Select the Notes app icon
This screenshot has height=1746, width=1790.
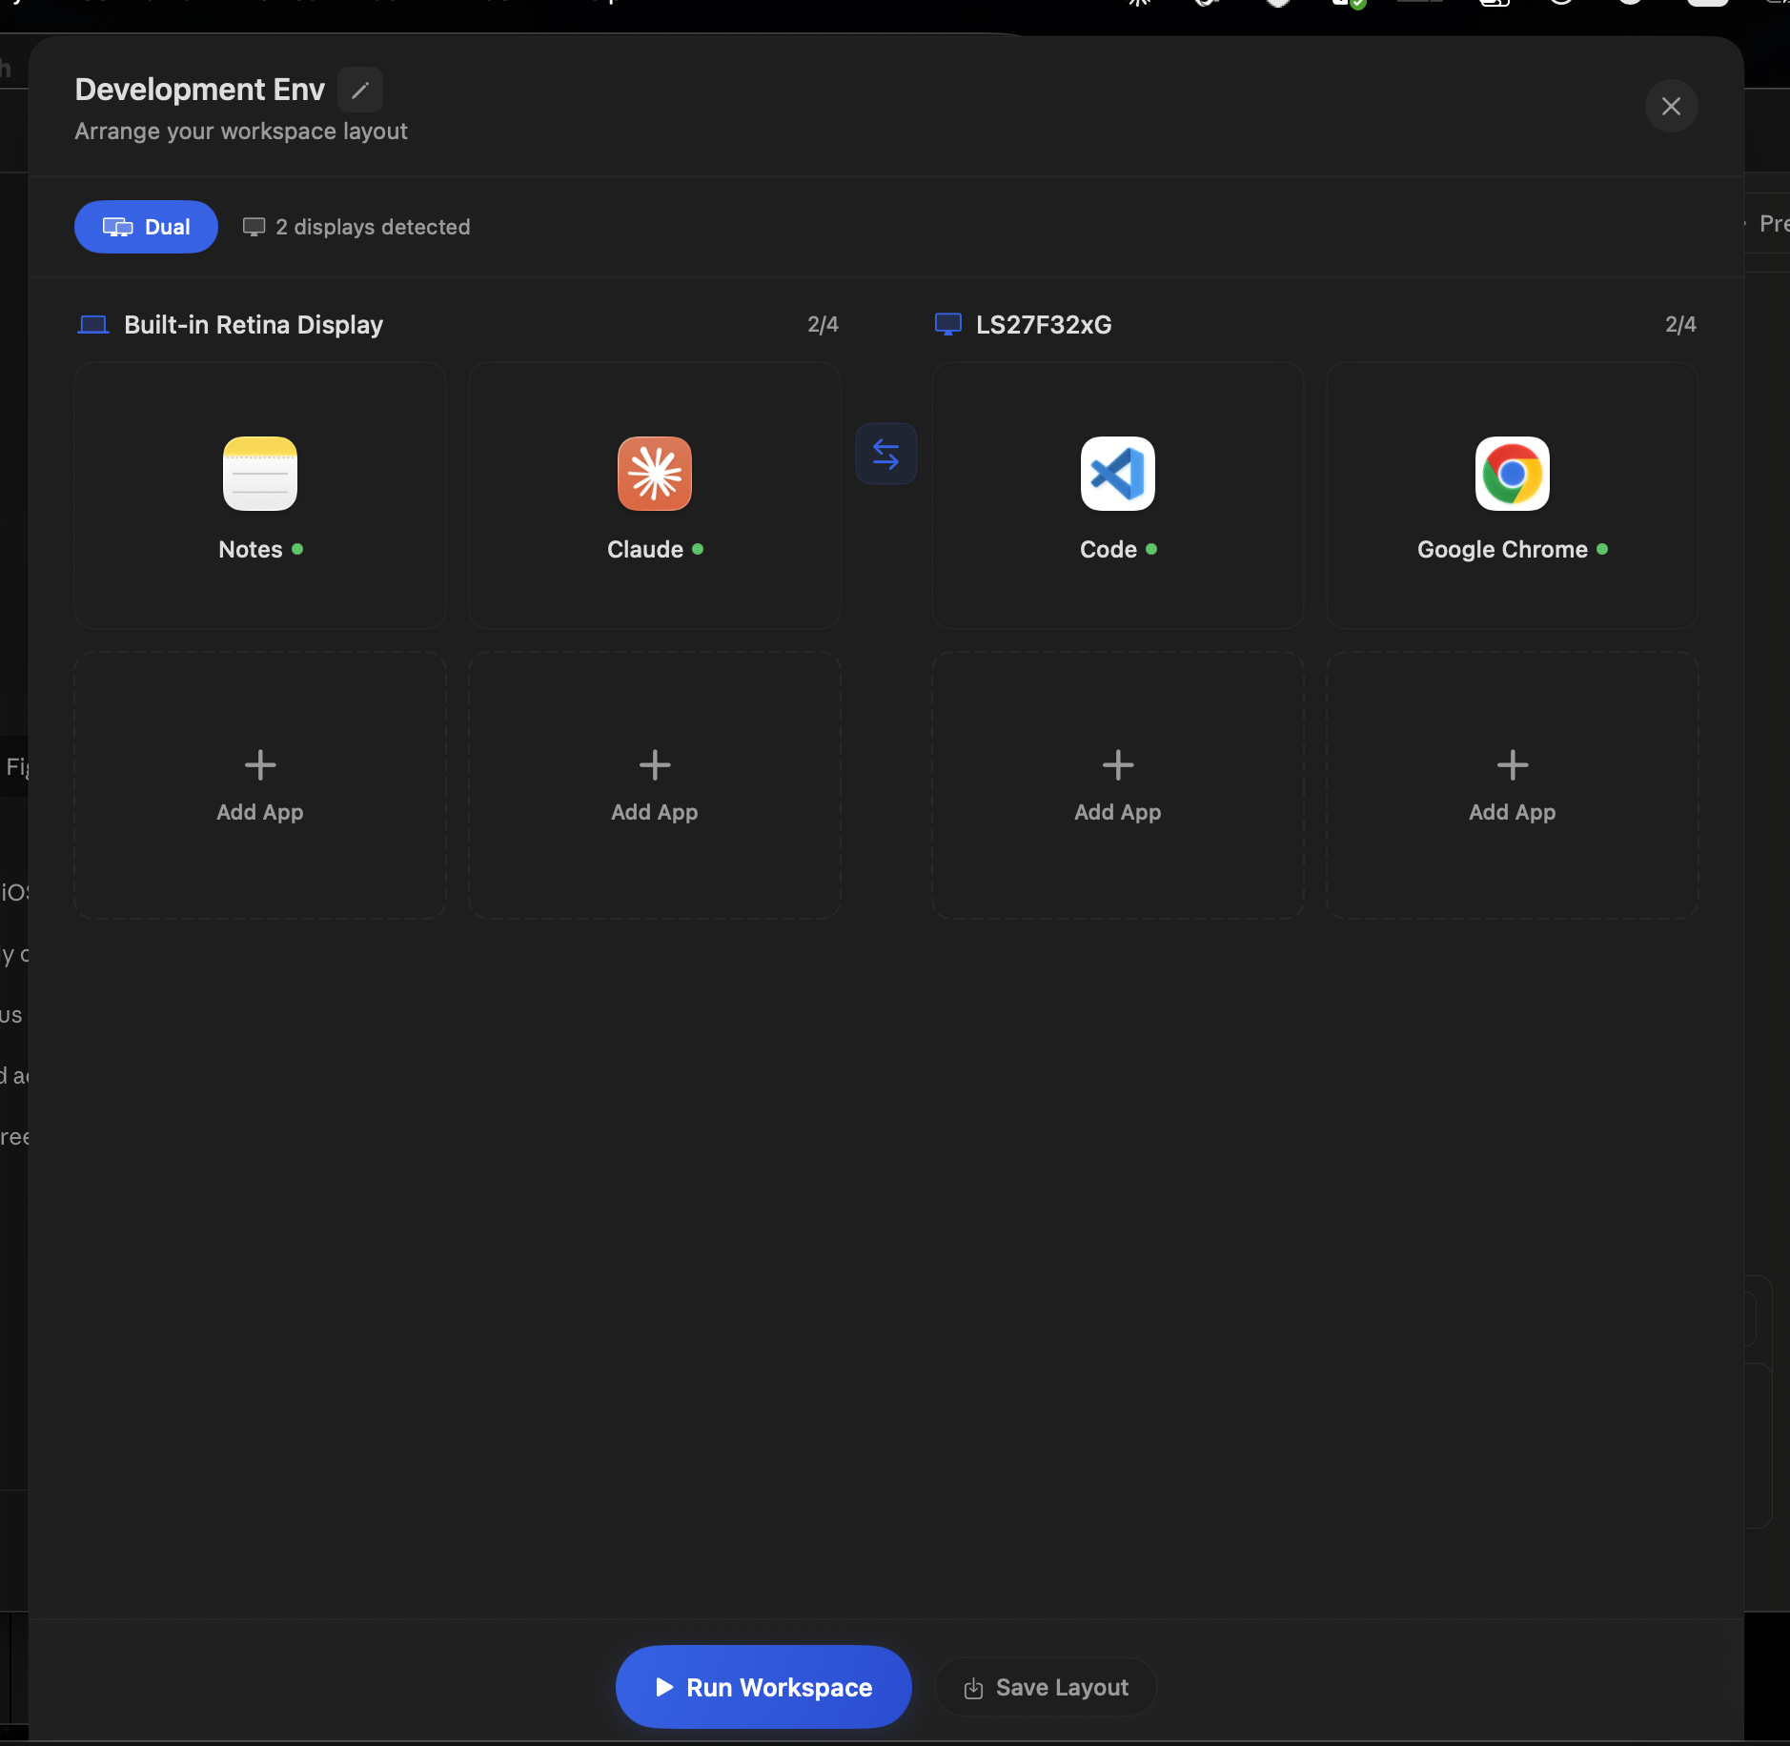[x=259, y=474]
